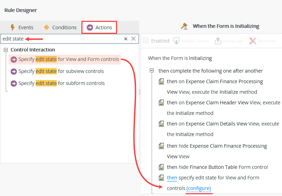Clear search text with small x icon
The height and width of the screenshot is (196, 282).
pyautogui.click(x=125, y=39)
